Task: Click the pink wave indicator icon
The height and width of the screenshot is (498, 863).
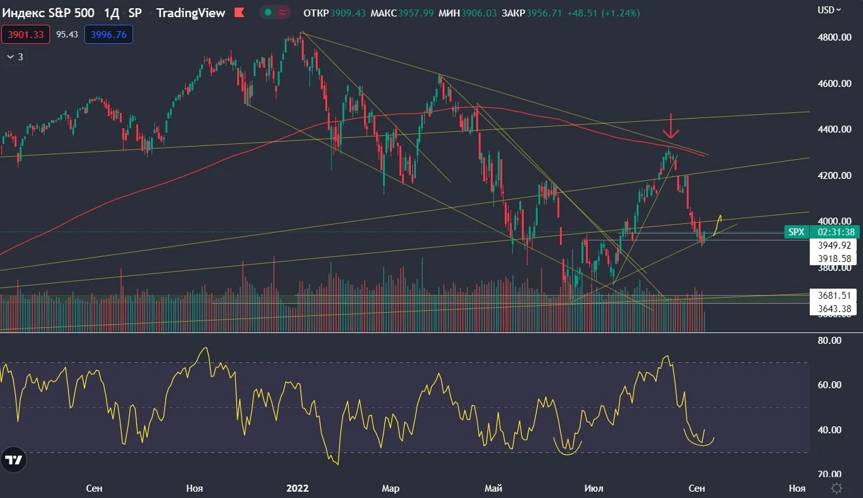Action: [x=282, y=13]
